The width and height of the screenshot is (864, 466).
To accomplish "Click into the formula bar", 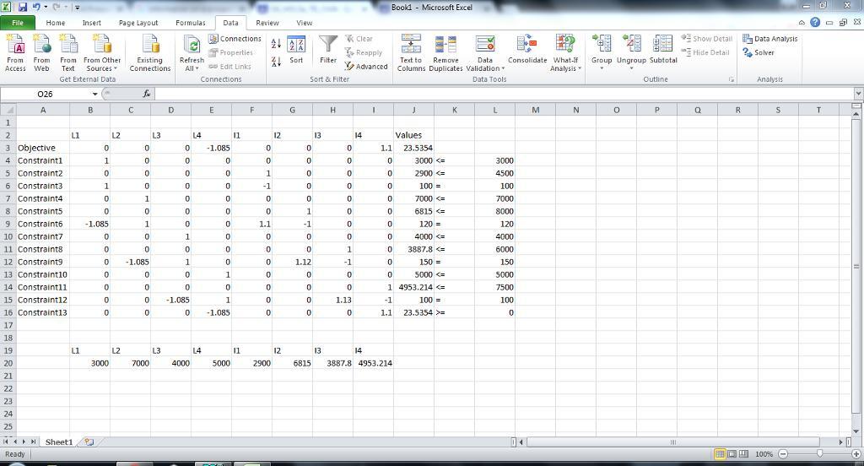I will (505, 94).
